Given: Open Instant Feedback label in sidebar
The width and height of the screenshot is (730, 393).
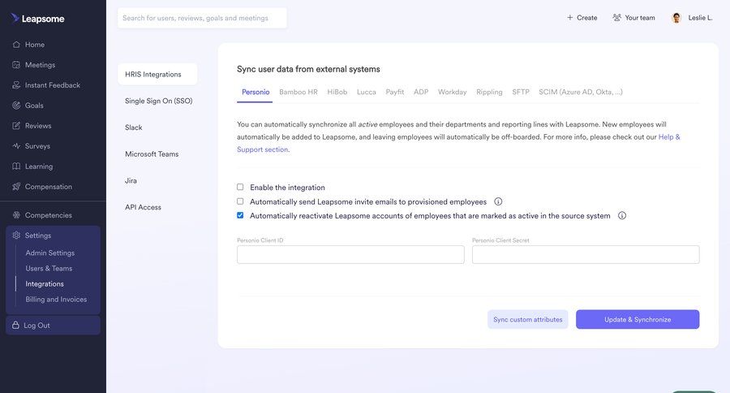Looking at the screenshot, I should pos(53,84).
